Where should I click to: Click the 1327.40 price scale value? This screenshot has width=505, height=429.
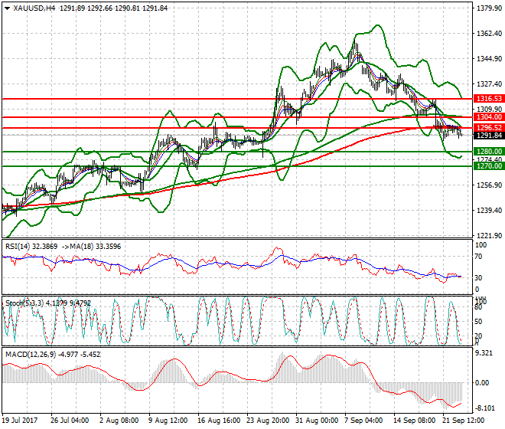point(489,84)
